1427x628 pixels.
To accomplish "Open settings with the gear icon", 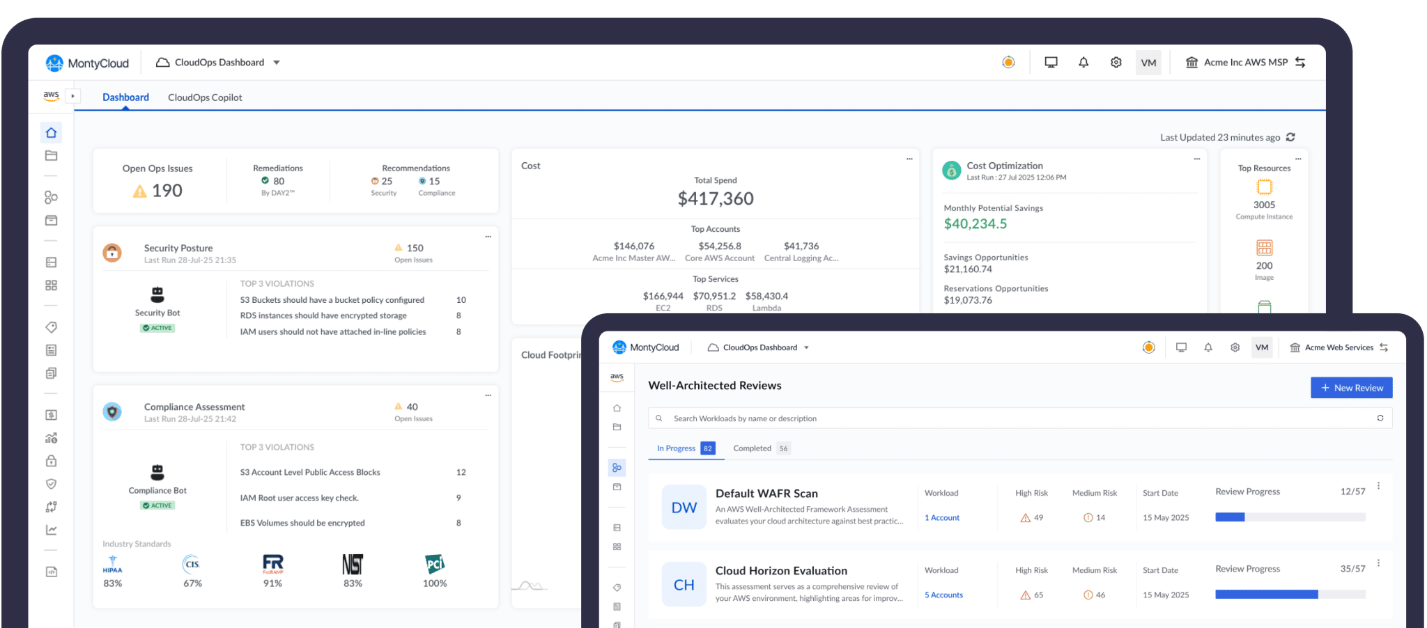I will click(1116, 62).
